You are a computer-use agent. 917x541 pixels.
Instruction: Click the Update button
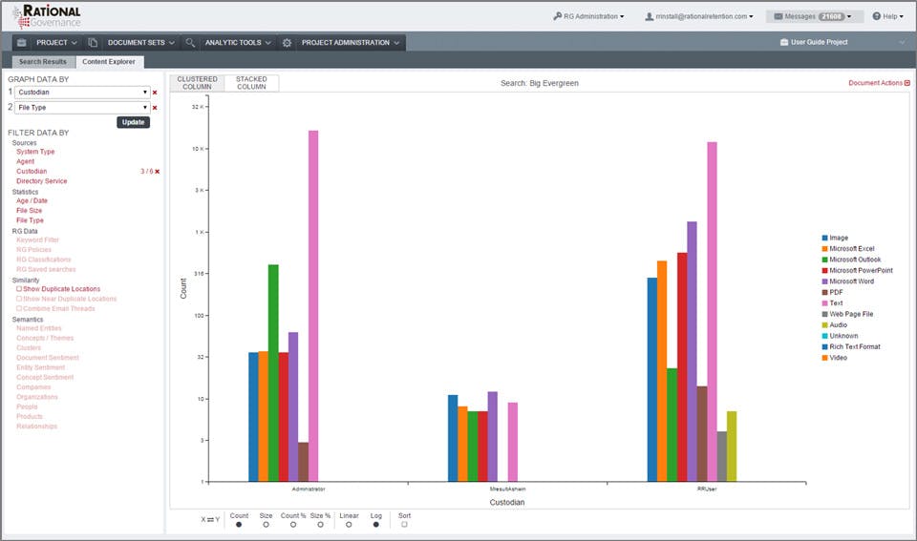point(134,122)
